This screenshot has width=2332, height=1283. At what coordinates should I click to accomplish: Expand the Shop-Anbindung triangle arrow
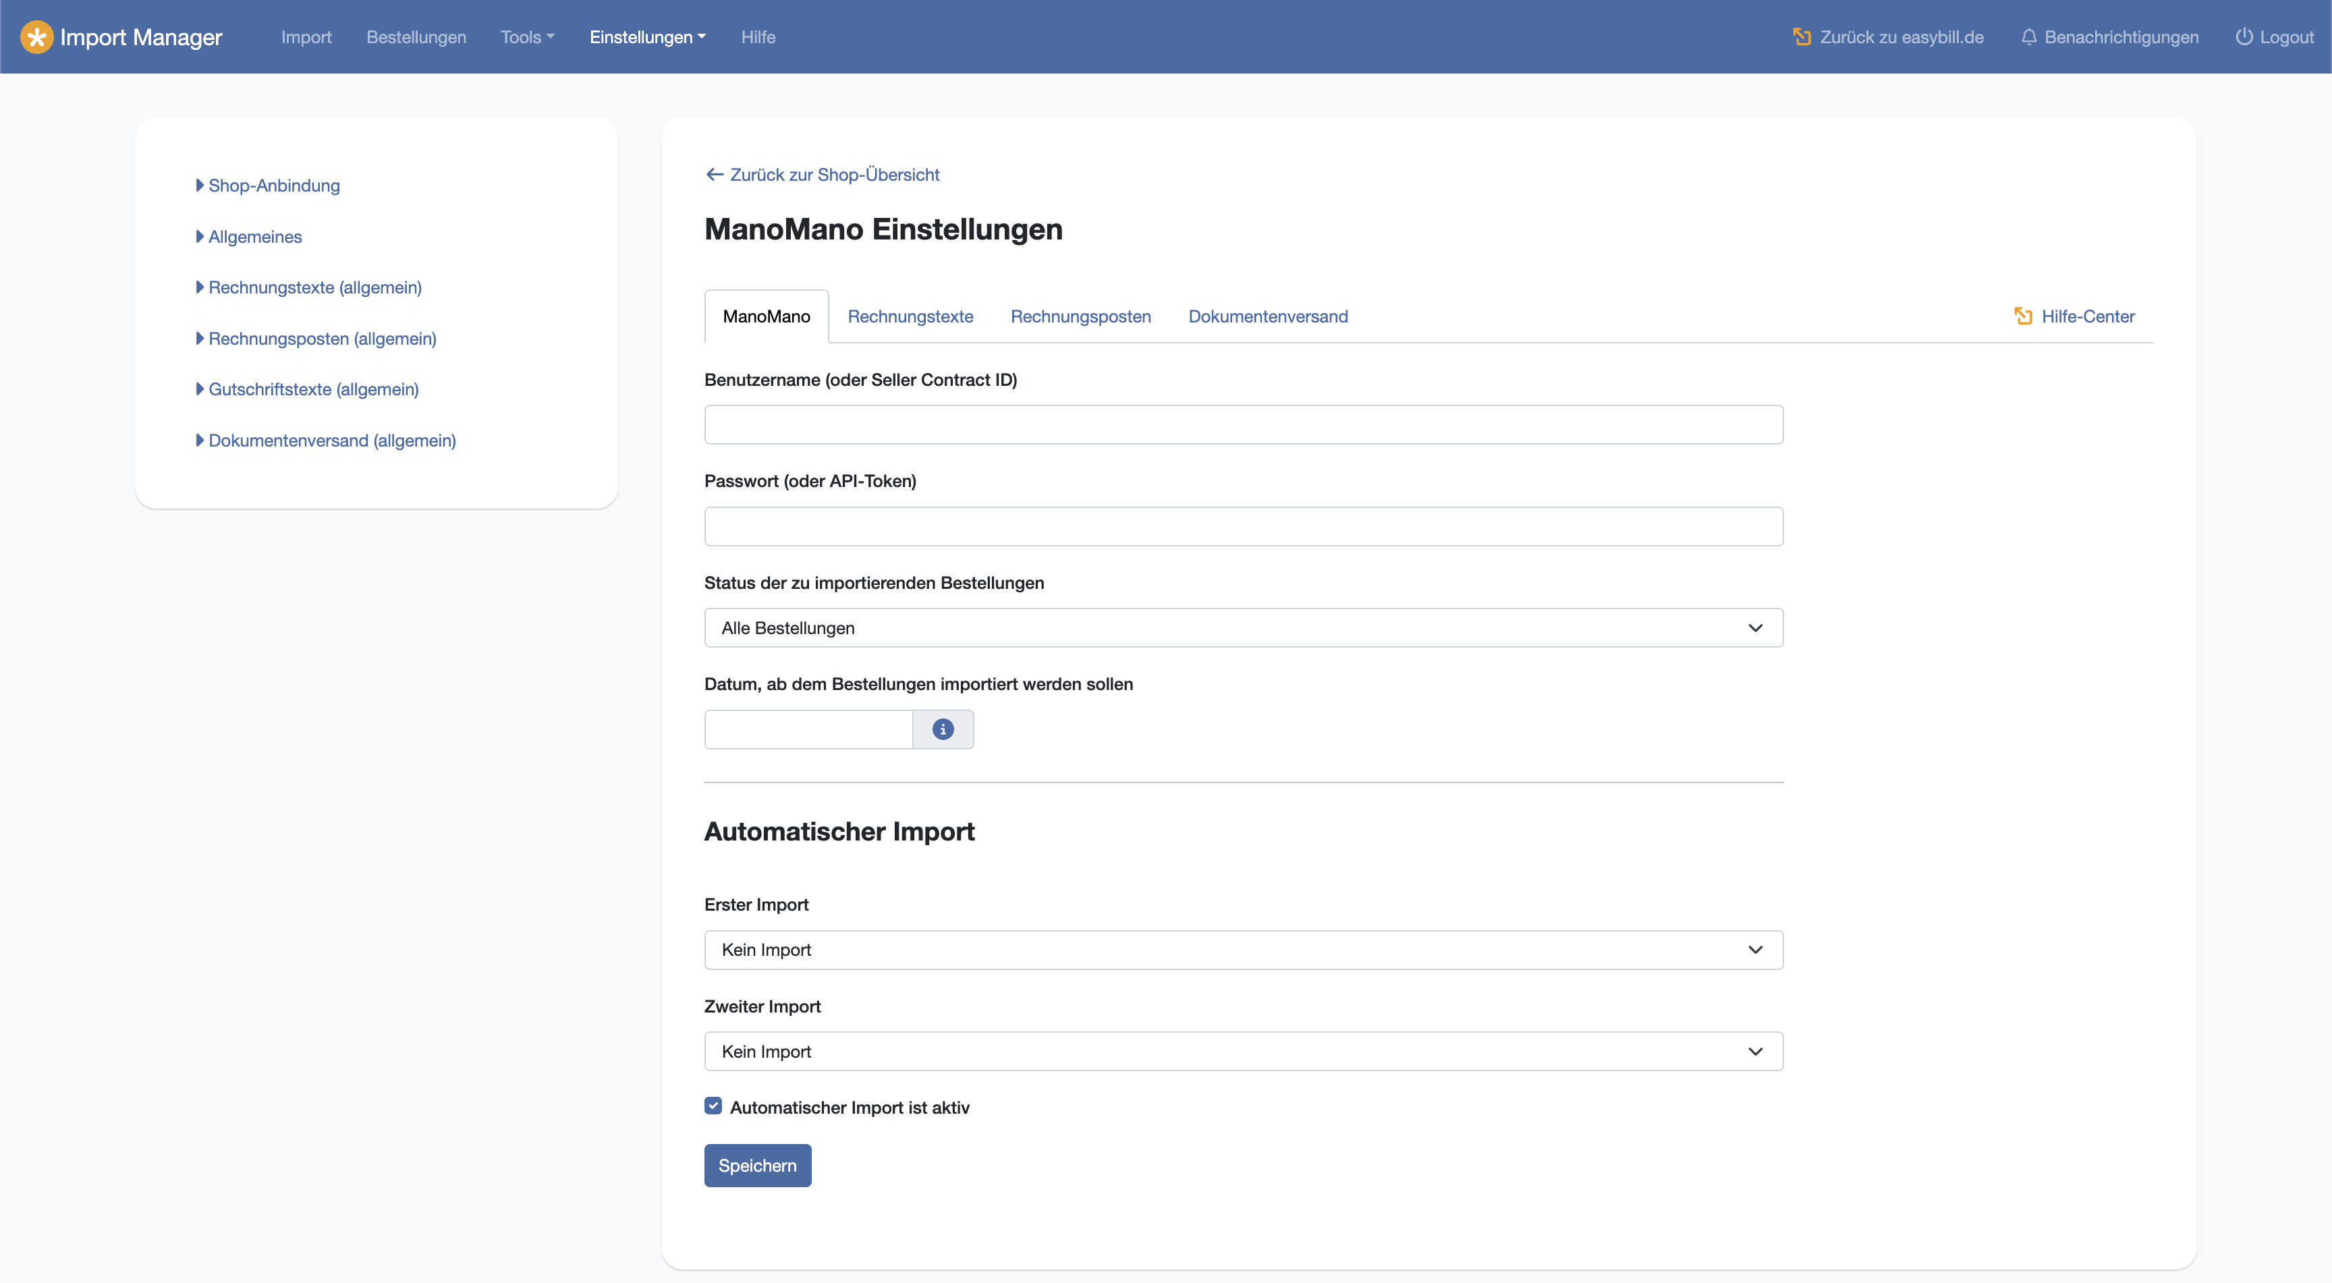pos(200,186)
